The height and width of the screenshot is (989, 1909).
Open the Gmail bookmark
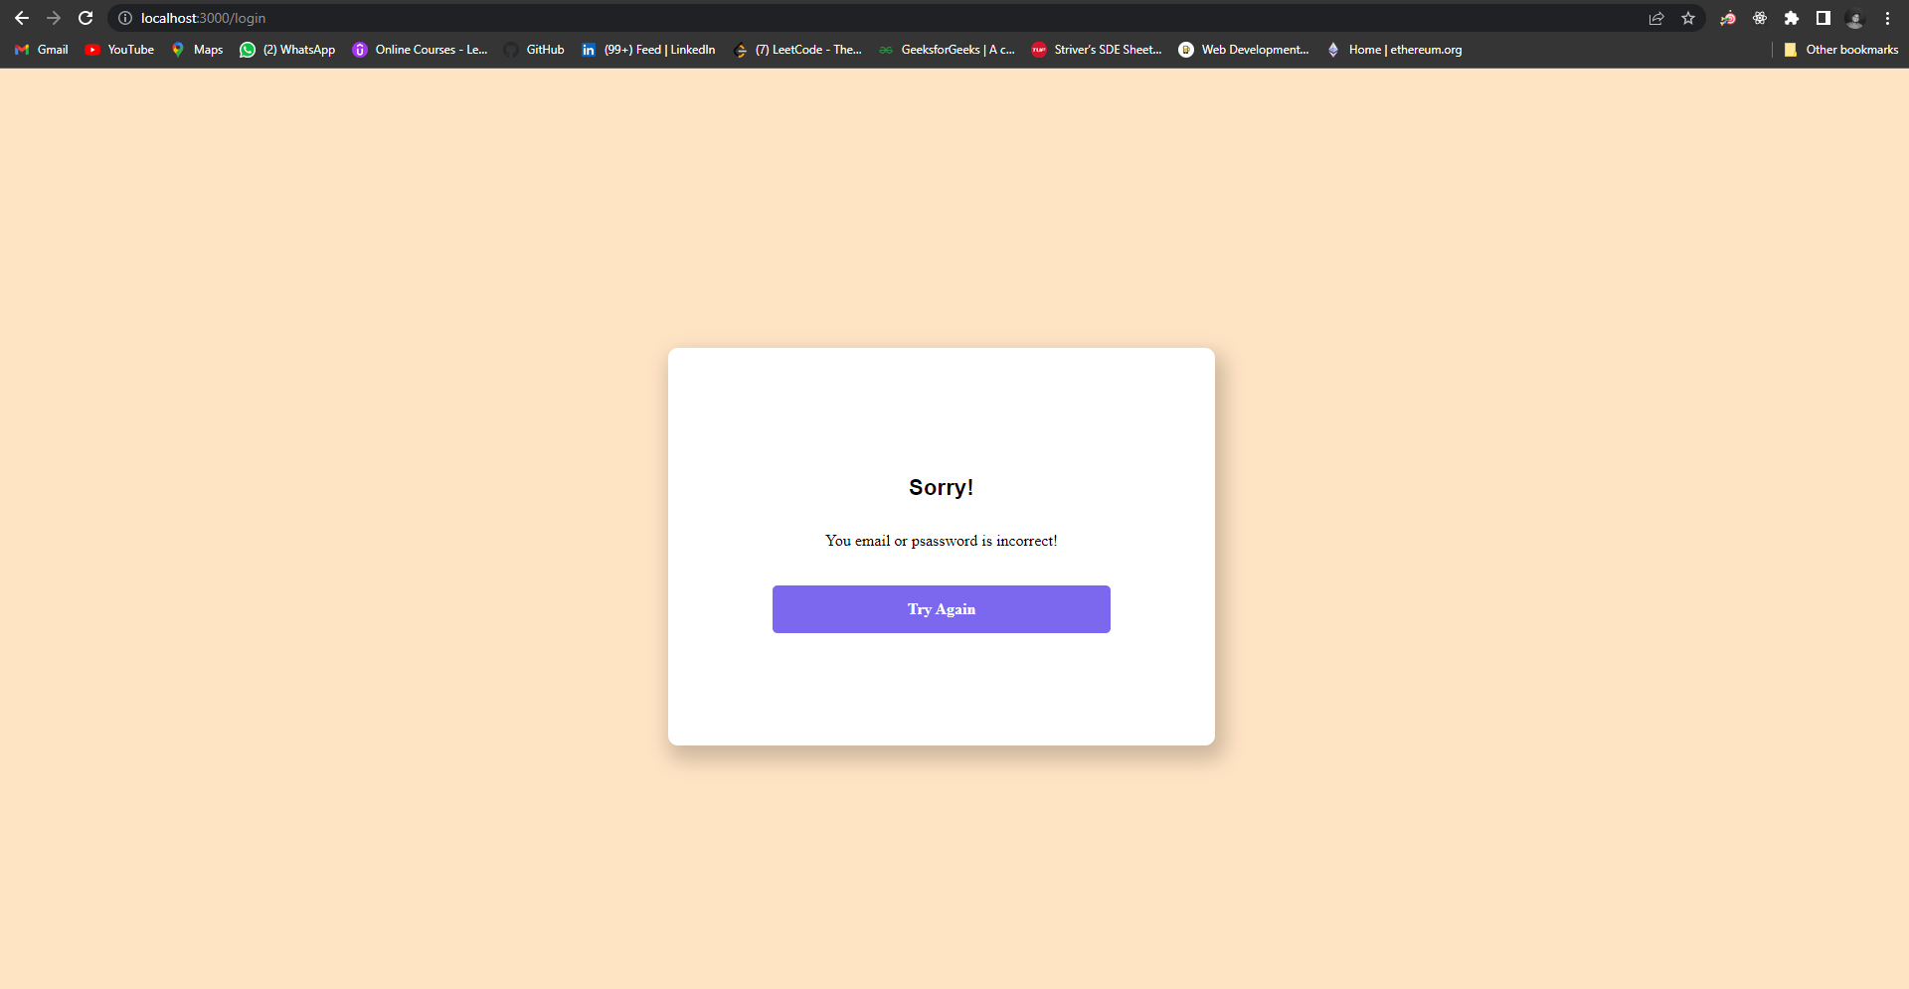(x=40, y=49)
